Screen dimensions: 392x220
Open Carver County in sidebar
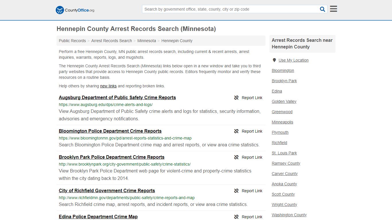(285, 174)
